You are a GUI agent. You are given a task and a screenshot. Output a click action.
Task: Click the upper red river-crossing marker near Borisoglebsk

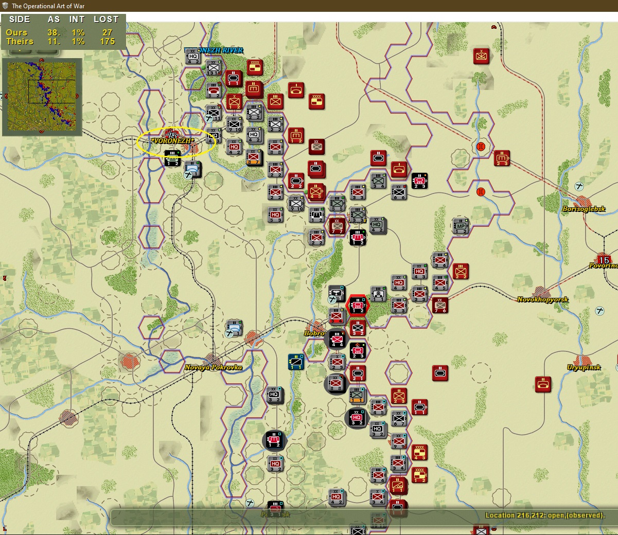481,147
